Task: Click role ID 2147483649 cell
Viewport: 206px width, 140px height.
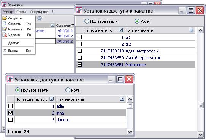Action: (x=104, y=51)
